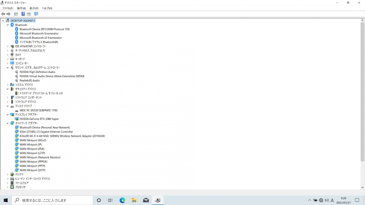Screen dimensions: 365x205
Task: Select WAN Miniport (IKEv2)
Action: coord(33,140)
